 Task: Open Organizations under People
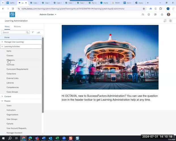click(12, 115)
